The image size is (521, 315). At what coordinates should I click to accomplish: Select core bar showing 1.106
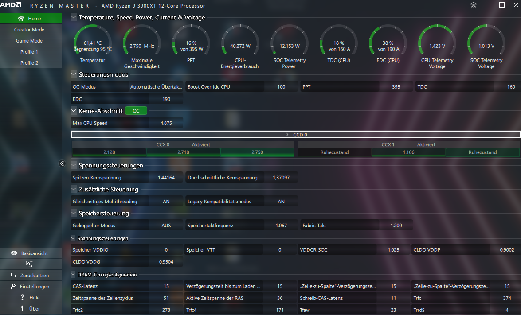click(x=408, y=152)
